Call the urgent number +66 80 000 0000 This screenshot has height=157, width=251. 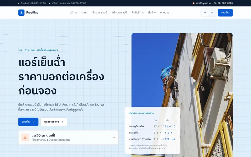222,3
